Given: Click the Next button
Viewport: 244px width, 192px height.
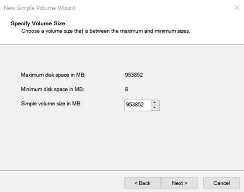Looking at the screenshot, I should pos(180,183).
